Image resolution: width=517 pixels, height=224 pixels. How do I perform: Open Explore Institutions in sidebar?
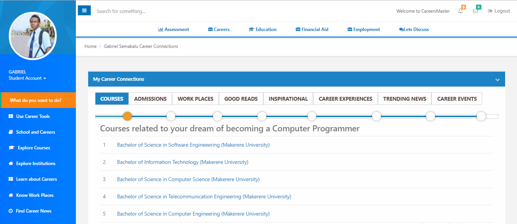click(32, 164)
